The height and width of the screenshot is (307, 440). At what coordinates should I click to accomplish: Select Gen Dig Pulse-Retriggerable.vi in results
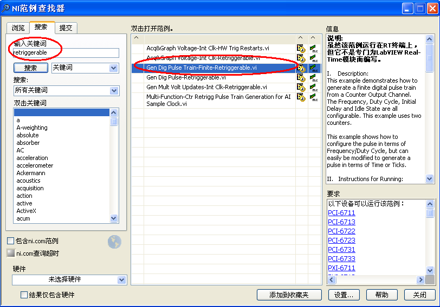(x=186, y=77)
